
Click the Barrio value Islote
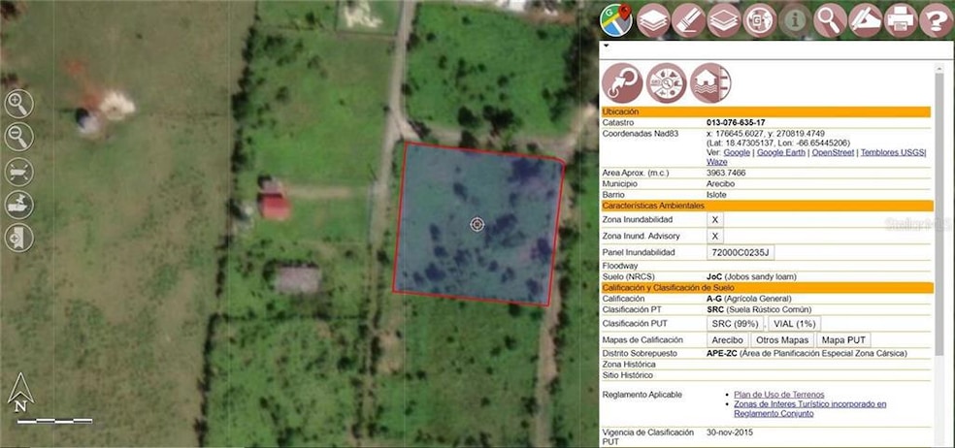click(716, 195)
